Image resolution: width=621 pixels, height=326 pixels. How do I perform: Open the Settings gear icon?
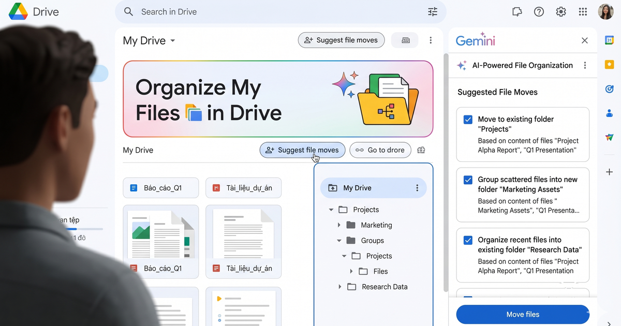pos(561,11)
